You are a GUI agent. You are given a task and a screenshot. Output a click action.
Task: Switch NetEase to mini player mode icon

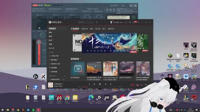click(139, 22)
